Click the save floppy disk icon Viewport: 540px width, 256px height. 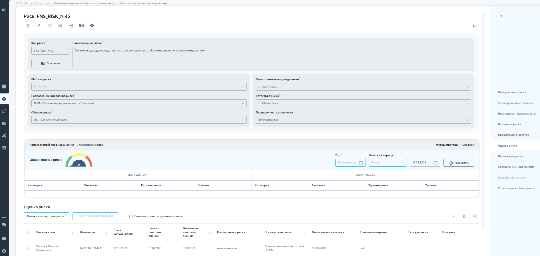coord(60,26)
